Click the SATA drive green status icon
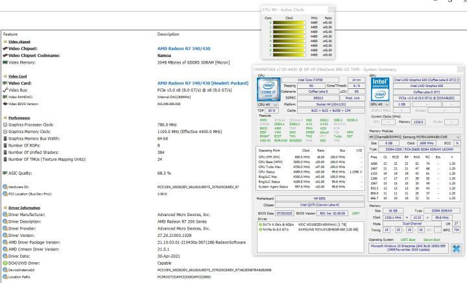Screen dimensions: 467x283 click(260, 225)
